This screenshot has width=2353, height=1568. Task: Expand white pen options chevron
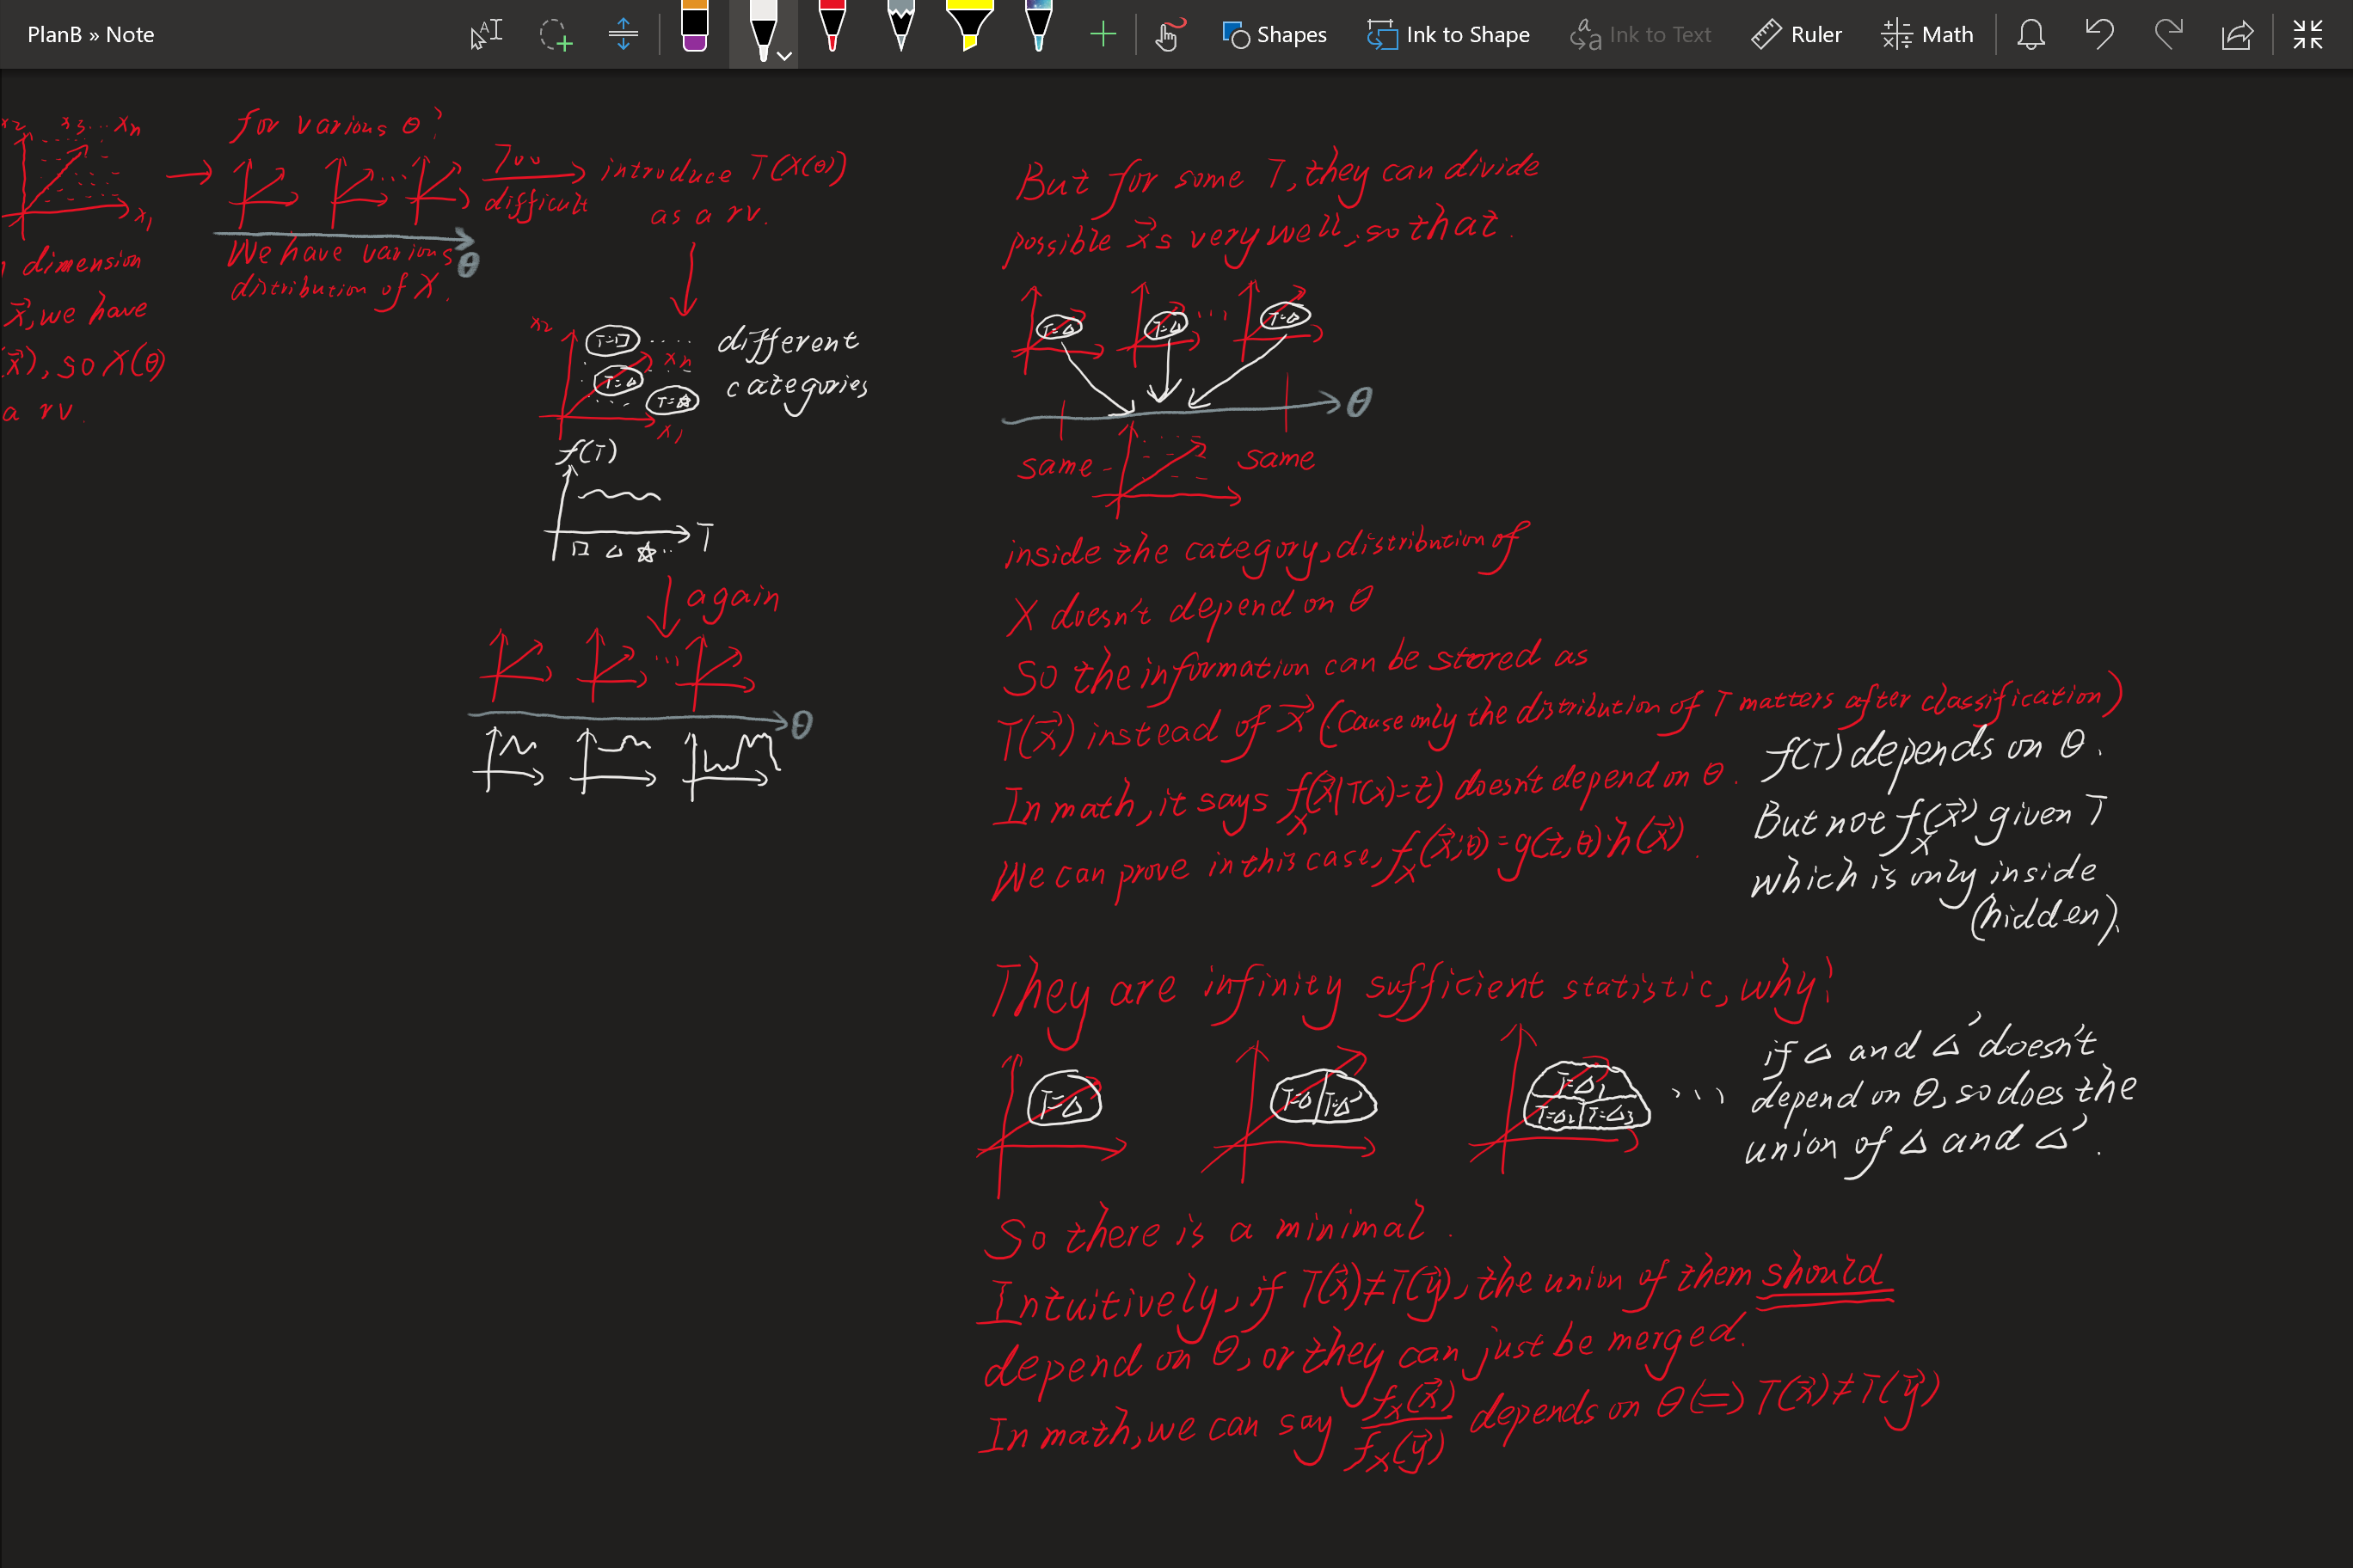tap(785, 56)
